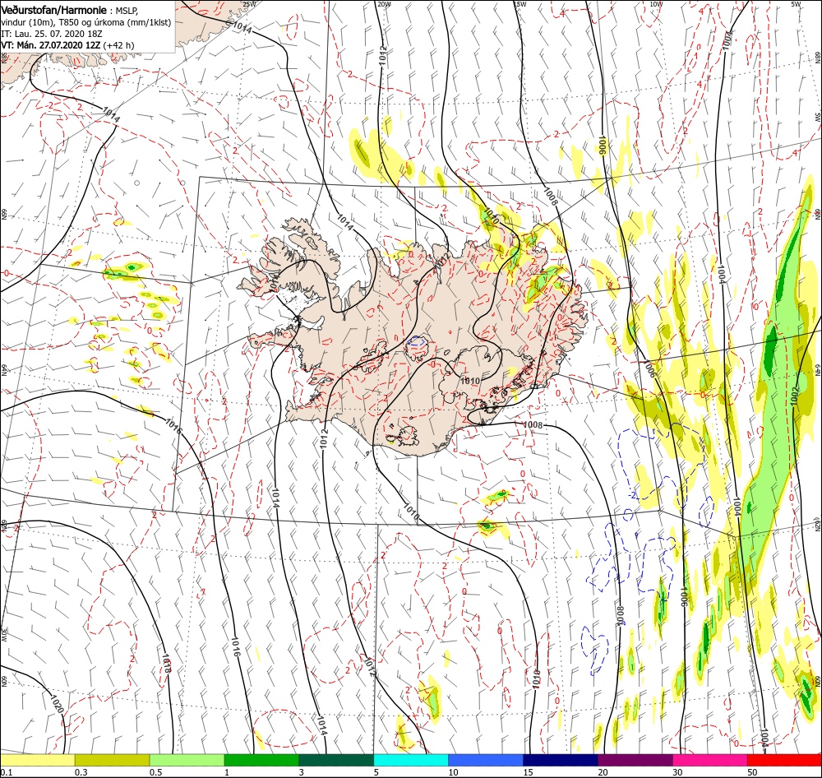Click the '20W' longitude label

[384, 4]
